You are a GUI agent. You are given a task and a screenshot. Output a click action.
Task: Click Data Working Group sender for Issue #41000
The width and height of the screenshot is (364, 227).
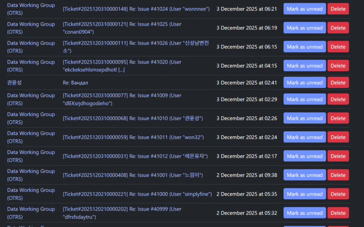[x=31, y=190]
